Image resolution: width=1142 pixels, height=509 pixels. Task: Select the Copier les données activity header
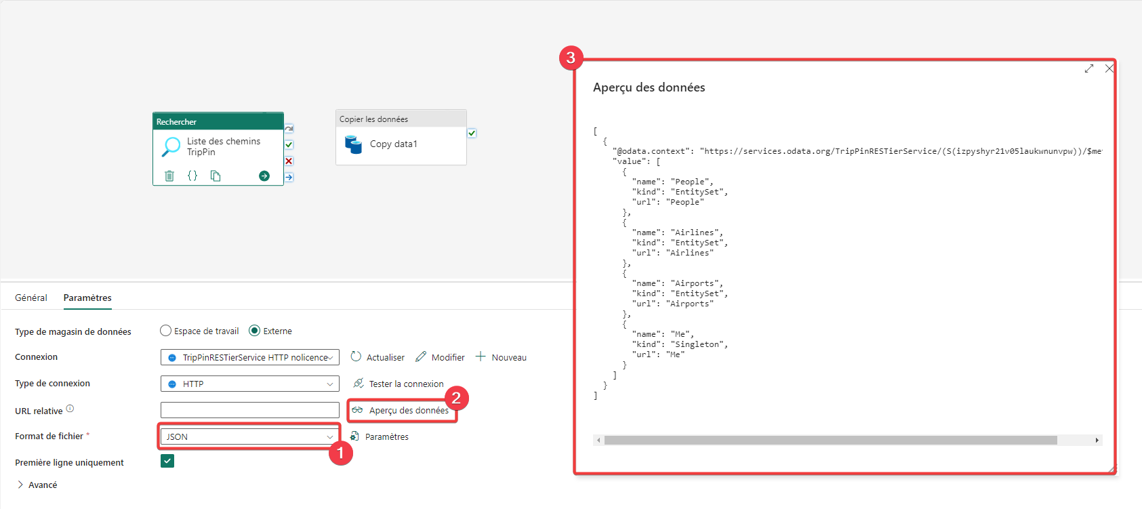tap(401, 119)
